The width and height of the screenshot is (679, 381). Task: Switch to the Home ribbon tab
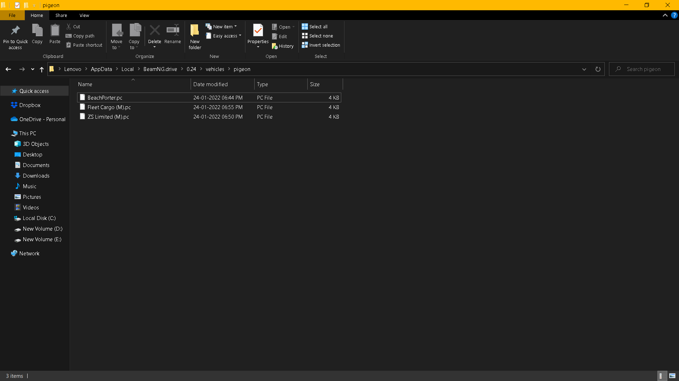coord(37,15)
